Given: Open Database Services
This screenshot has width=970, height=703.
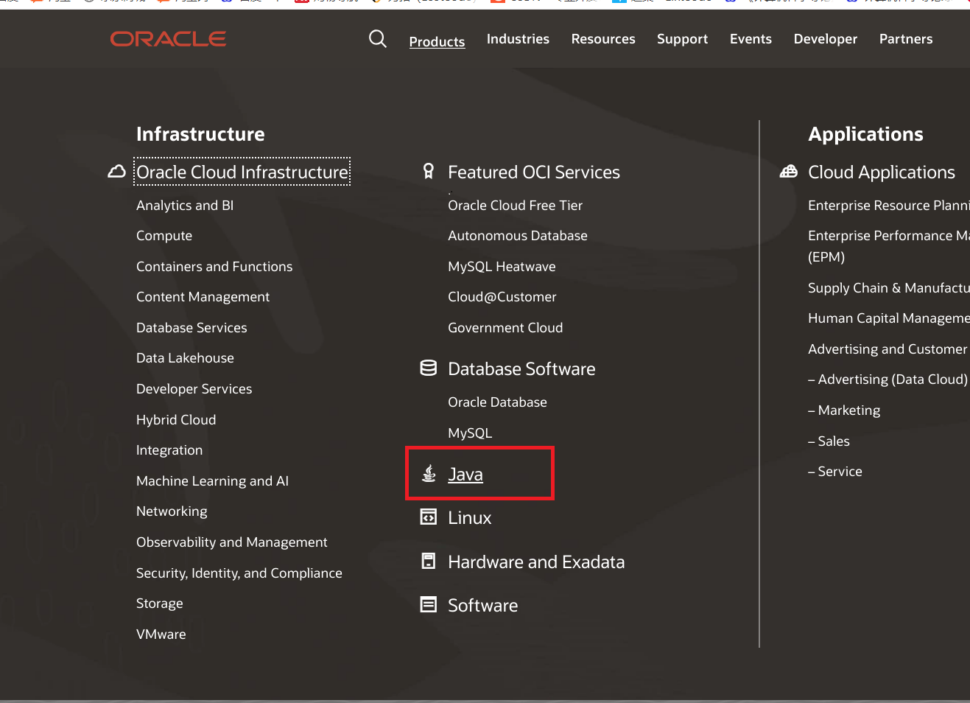Looking at the screenshot, I should [x=191, y=328].
